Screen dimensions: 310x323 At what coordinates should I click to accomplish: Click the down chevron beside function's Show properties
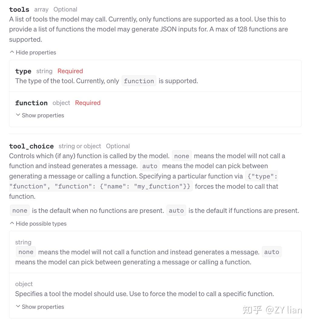click(18, 115)
